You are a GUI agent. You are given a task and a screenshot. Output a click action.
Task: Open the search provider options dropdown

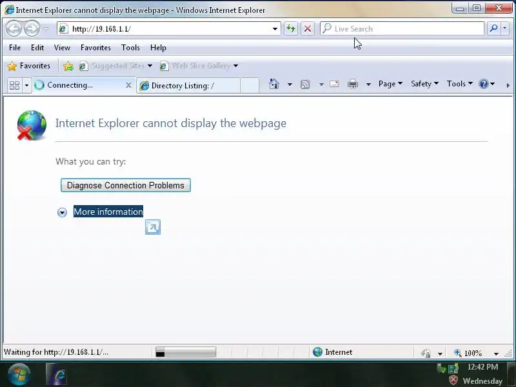(x=505, y=28)
